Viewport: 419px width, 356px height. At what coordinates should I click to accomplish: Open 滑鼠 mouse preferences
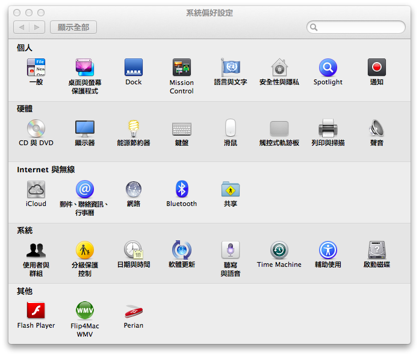pos(231,128)
